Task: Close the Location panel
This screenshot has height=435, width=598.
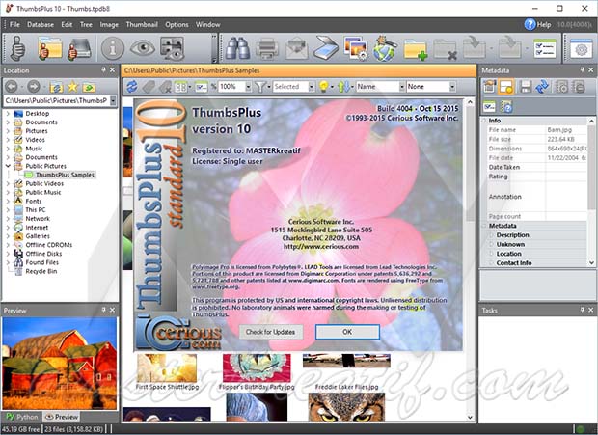Action: point(112,69)
